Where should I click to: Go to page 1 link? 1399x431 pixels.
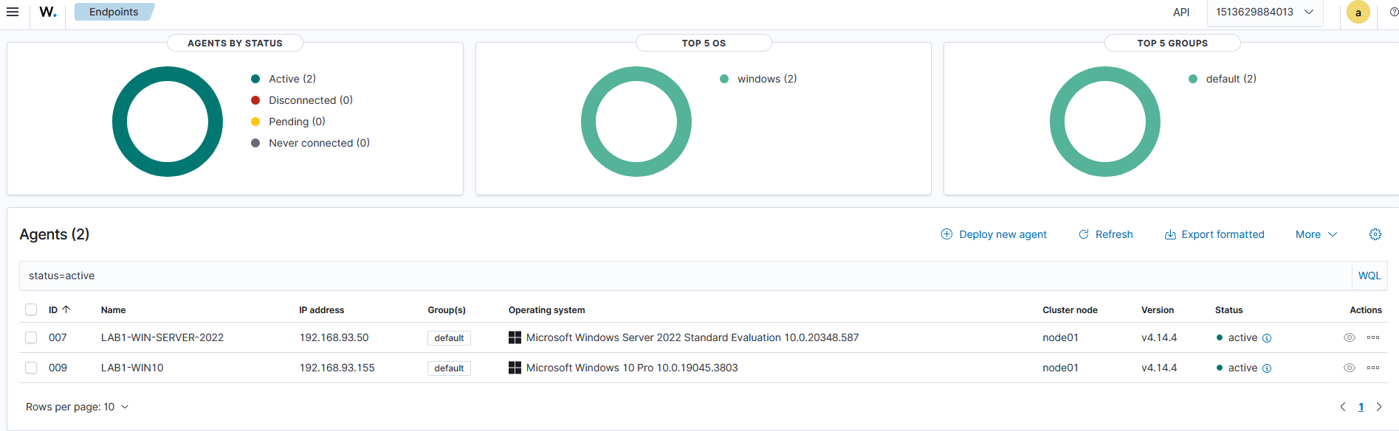1361,407
